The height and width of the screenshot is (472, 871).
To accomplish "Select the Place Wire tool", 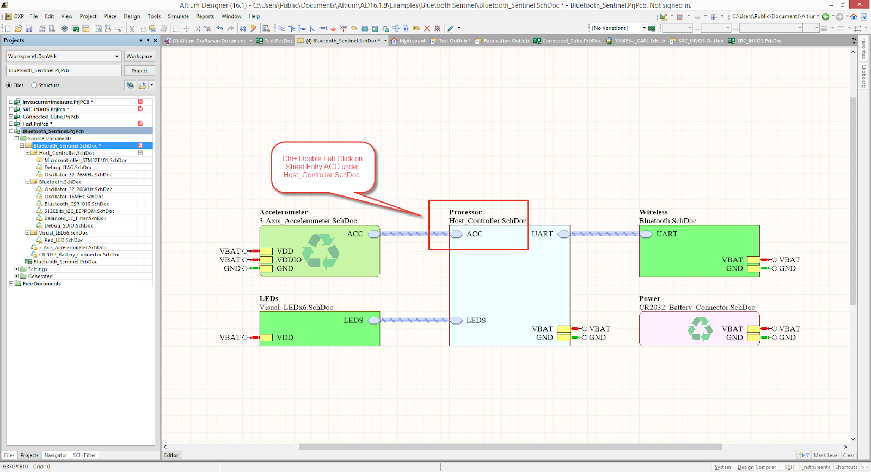I will (x=281, y=28).
